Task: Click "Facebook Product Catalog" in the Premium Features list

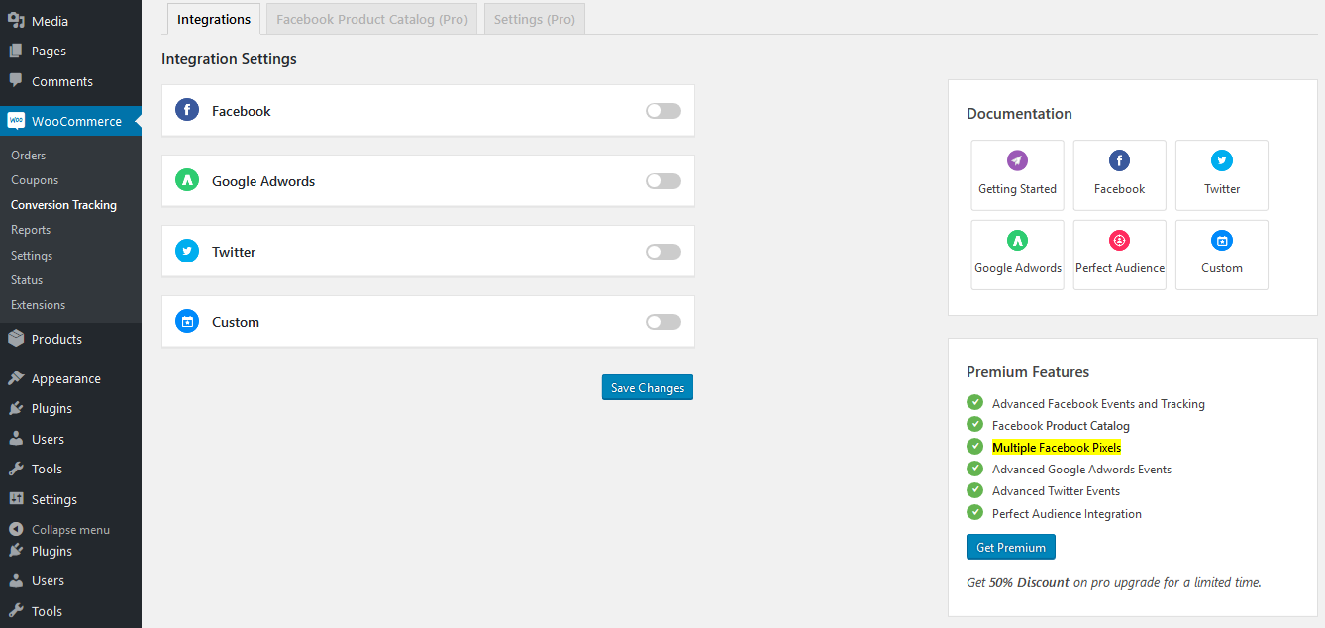Action: coord(1061,426)
